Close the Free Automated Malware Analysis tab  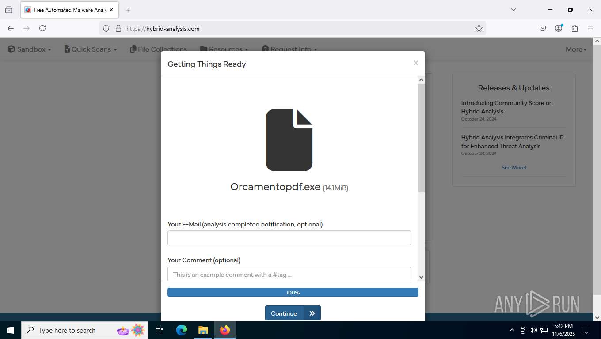click(111, 10)
